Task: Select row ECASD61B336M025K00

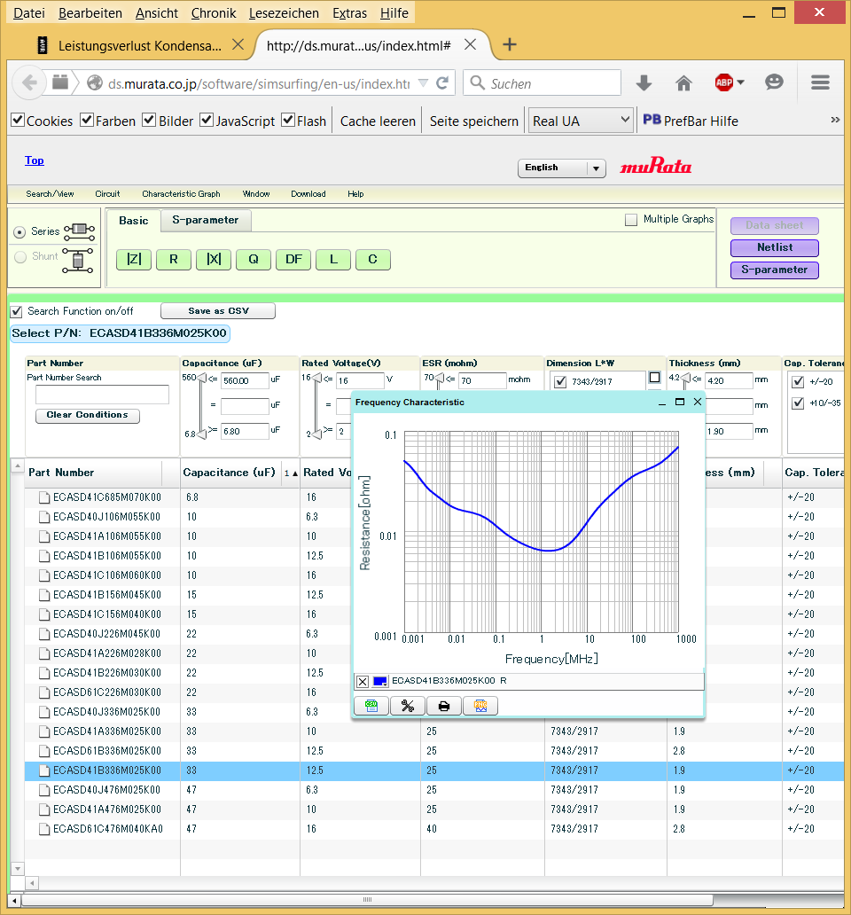Action: click(434, 751)
